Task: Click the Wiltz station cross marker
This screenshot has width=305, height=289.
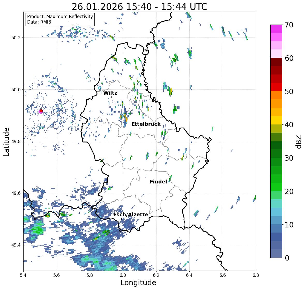Action: pos(111,97)
